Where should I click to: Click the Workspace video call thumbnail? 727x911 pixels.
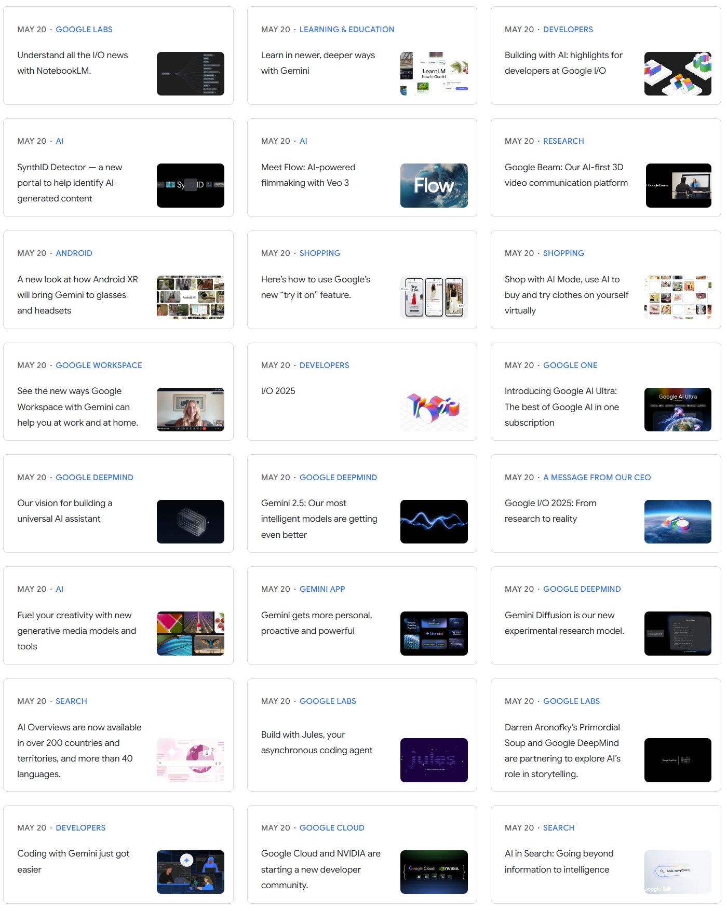click(191, 410)
